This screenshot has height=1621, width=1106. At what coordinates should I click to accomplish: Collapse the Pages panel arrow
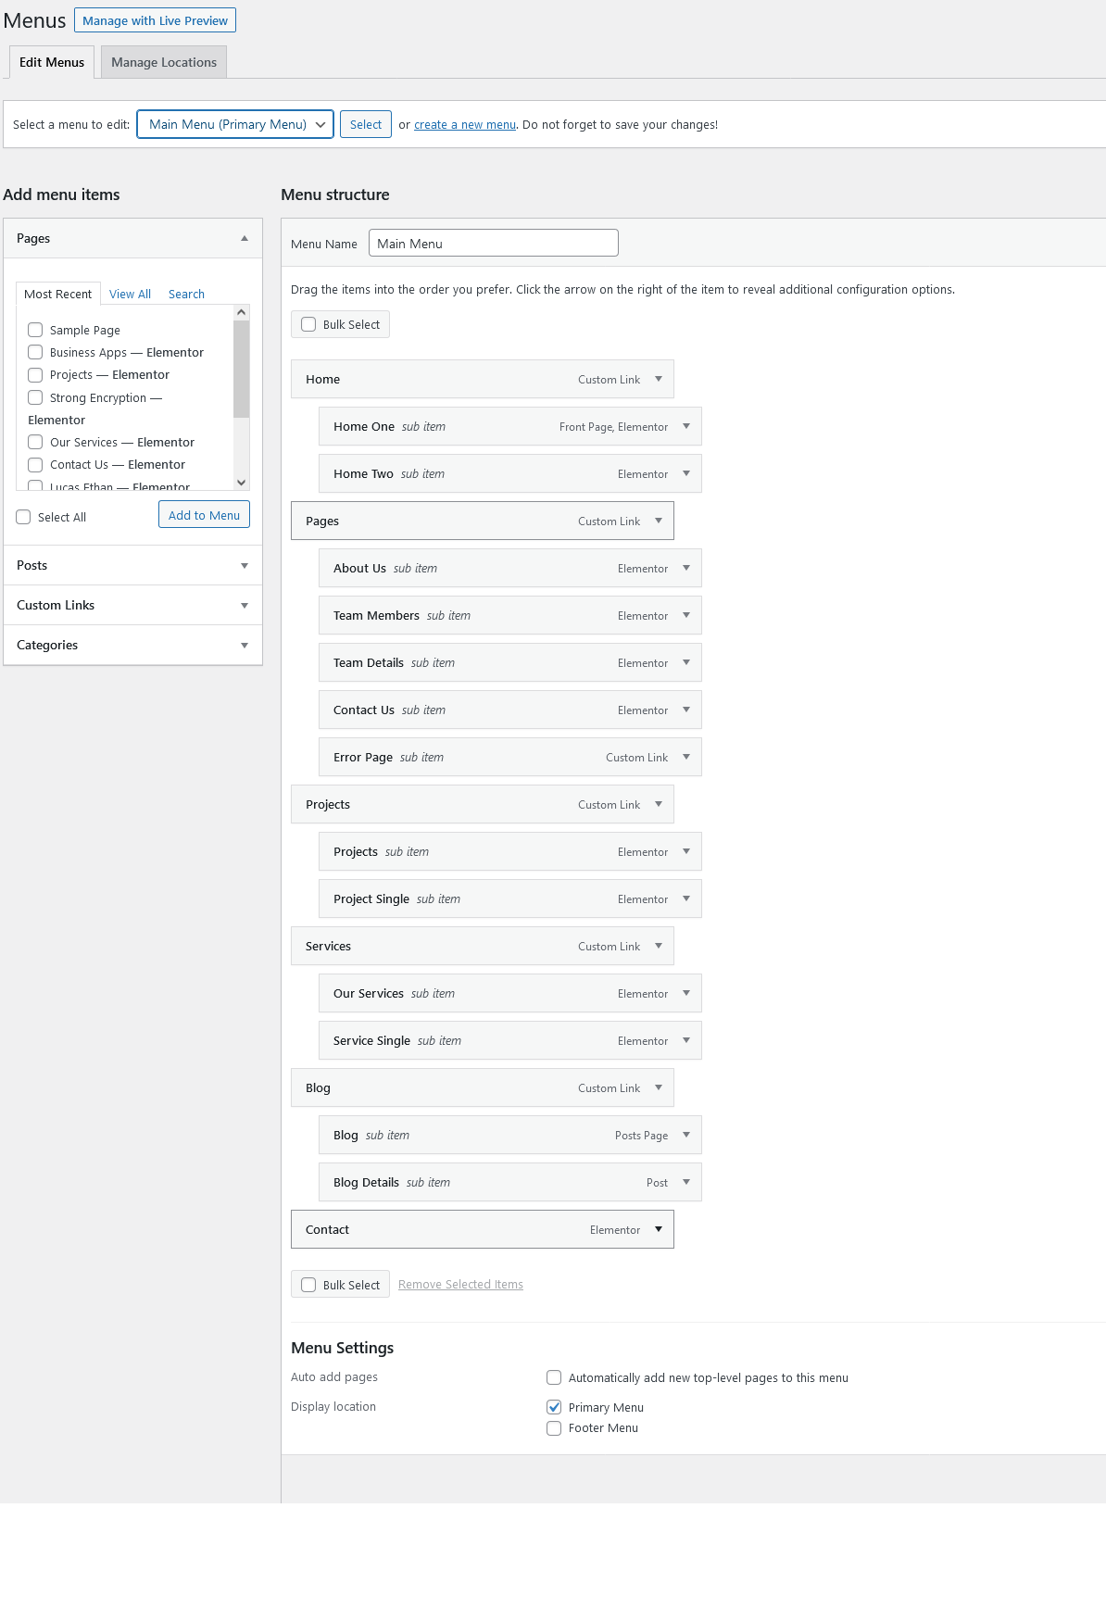245,238
